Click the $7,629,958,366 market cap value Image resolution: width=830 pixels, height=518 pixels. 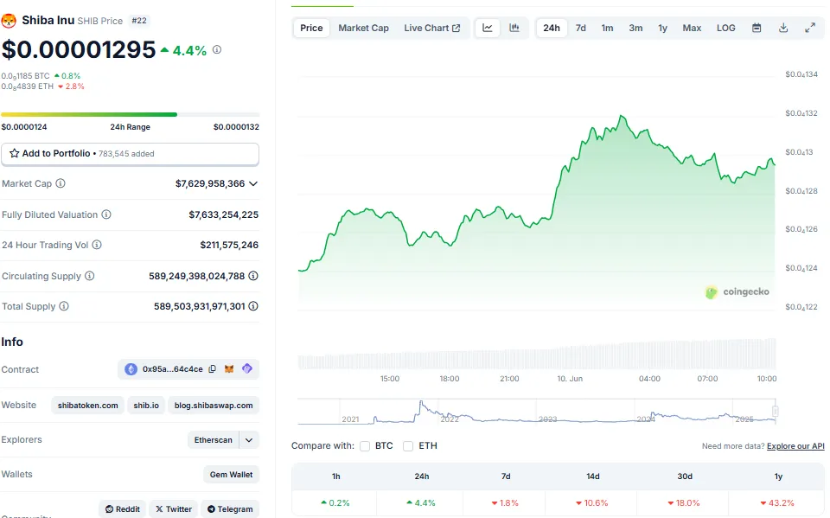[x=210, y=184]
